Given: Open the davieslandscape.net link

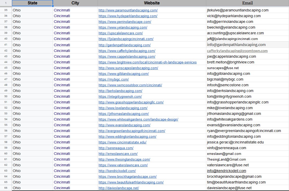Looking at the screenshot, I should [x=119, y=188].
